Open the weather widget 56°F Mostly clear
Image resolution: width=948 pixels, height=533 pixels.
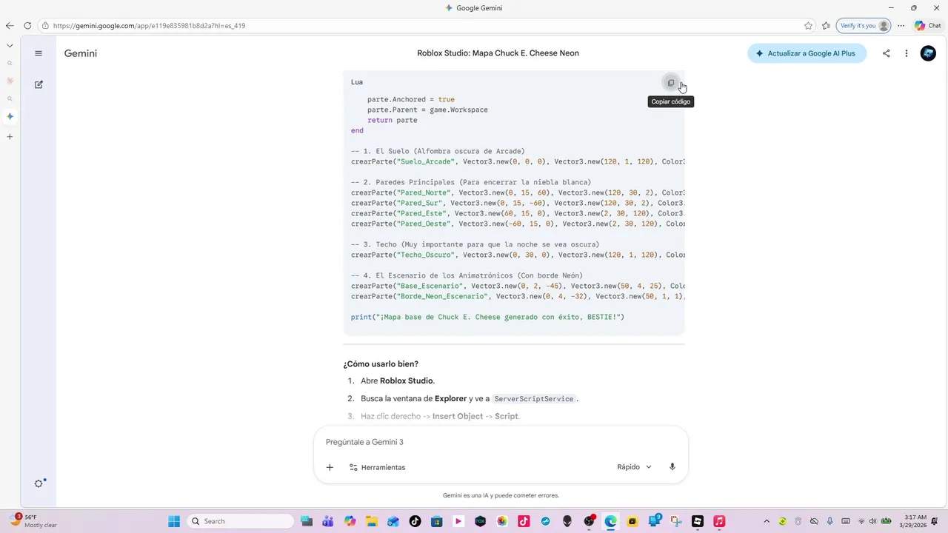[x=33, y=521]
